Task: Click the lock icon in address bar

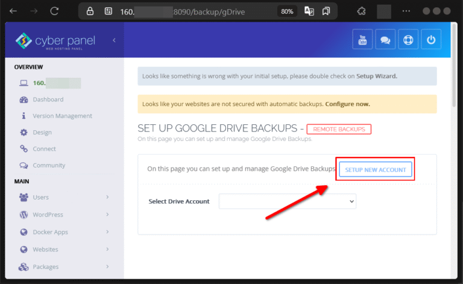Action: [90, 11]
